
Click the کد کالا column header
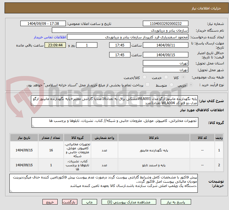(202, 138)
